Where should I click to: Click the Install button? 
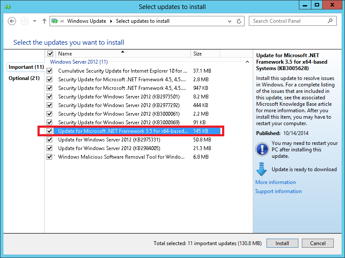click(x=282, y=243)
